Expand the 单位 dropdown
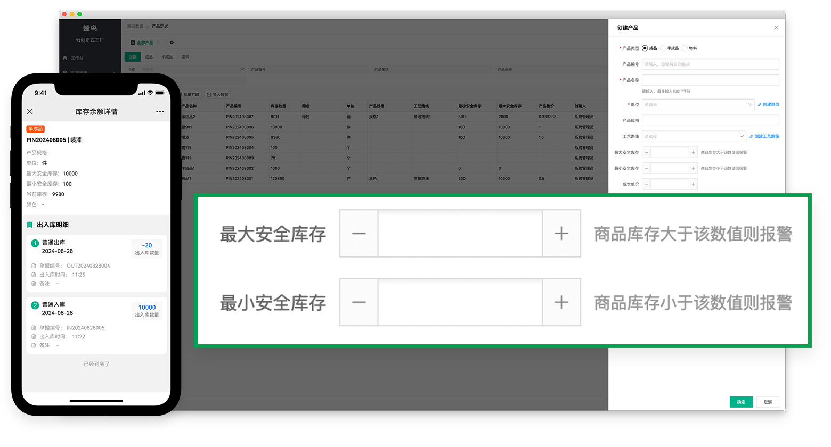Image resolution: width=831 pixels, height=447 pixels. click(x=698, y=105)
